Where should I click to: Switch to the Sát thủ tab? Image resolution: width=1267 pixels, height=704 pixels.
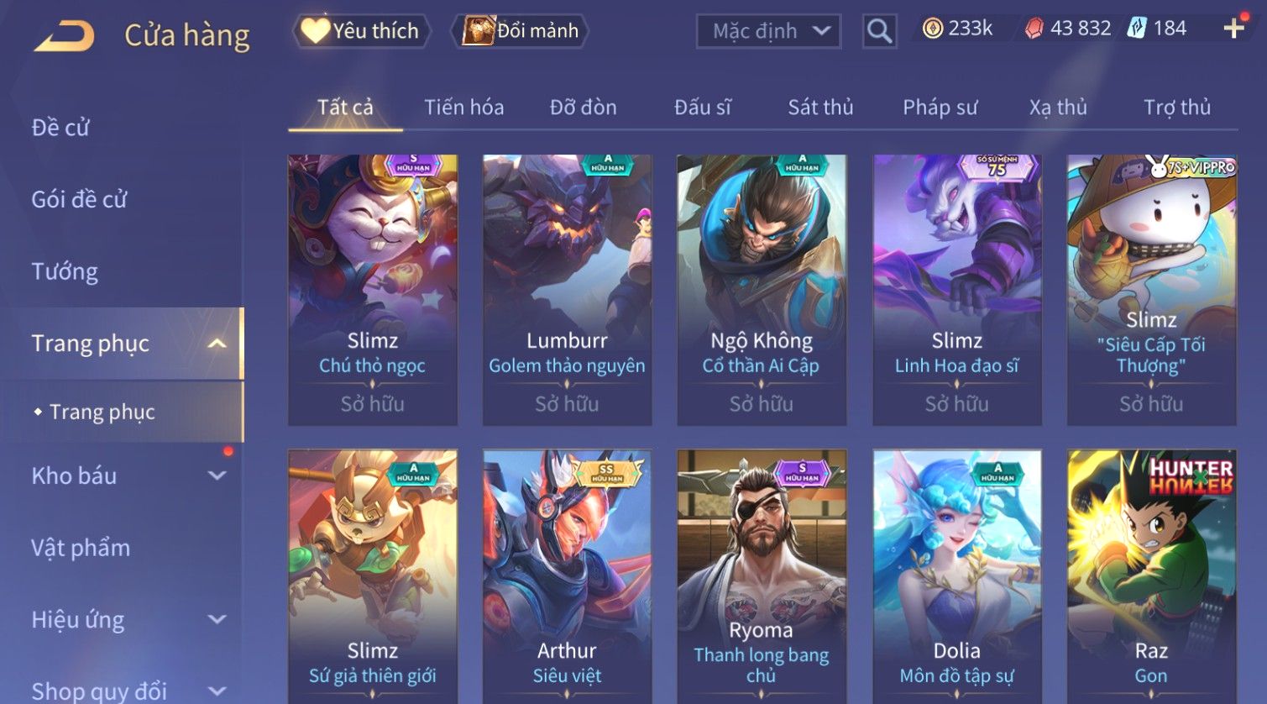coord(820,108)
